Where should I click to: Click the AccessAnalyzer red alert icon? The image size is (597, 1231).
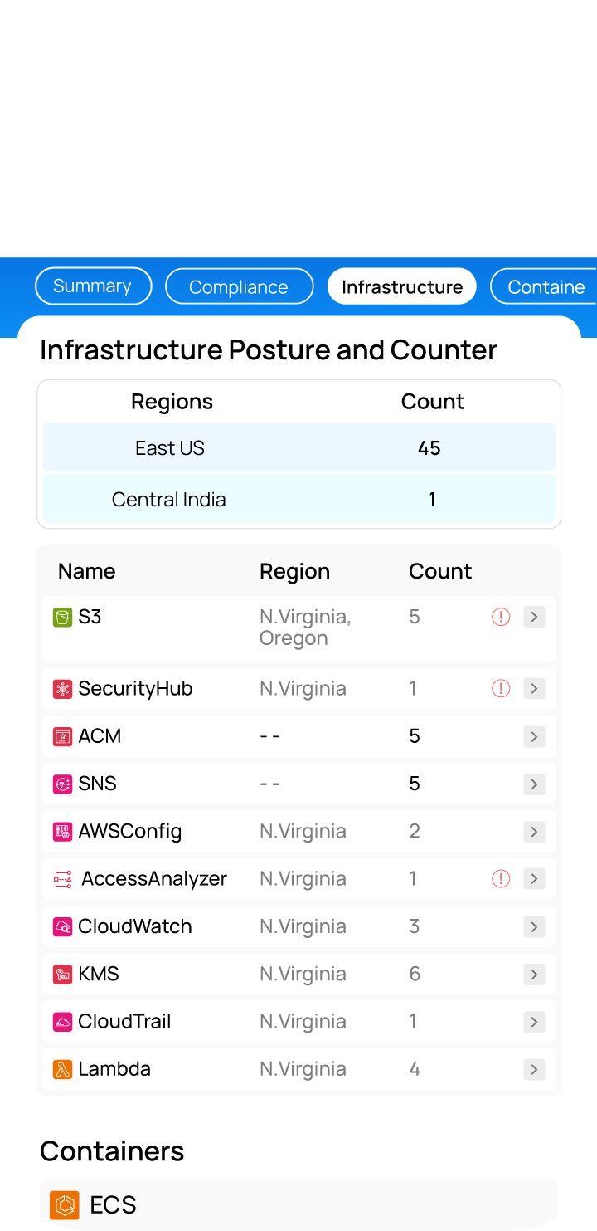point(501,879)
